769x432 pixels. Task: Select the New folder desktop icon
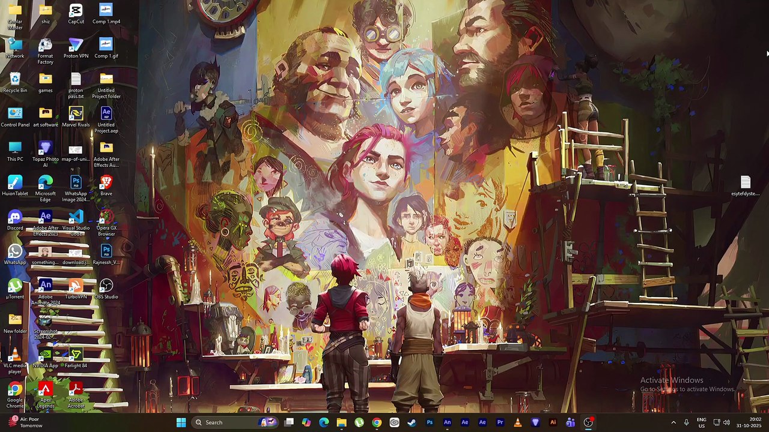(15, 323)
